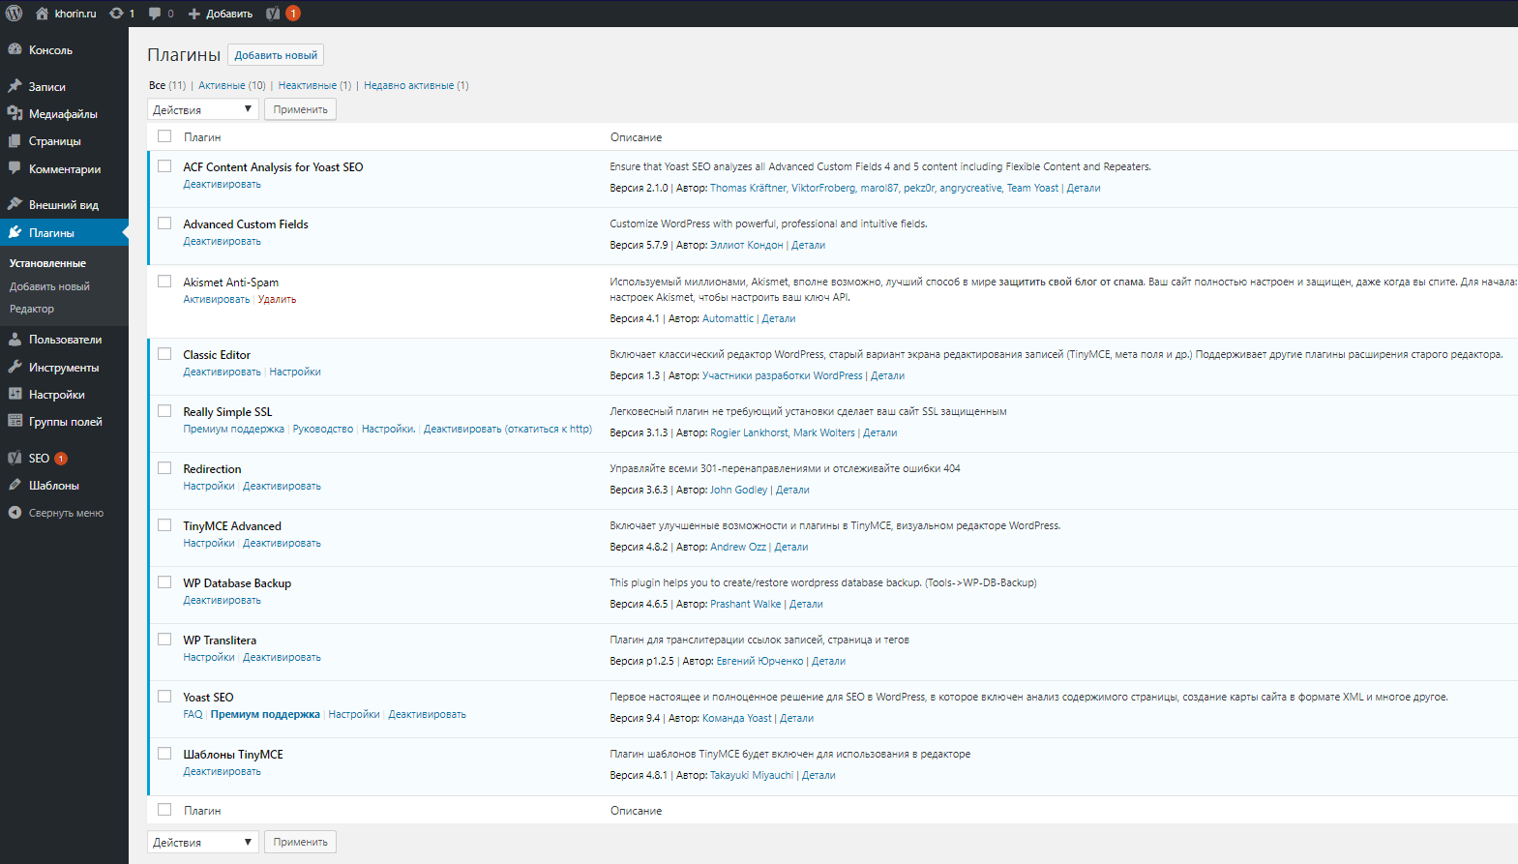This screenshot has height=864, width=1518.
Task: Select the Yoast SEO plugin checkbox
Action: 164,697
